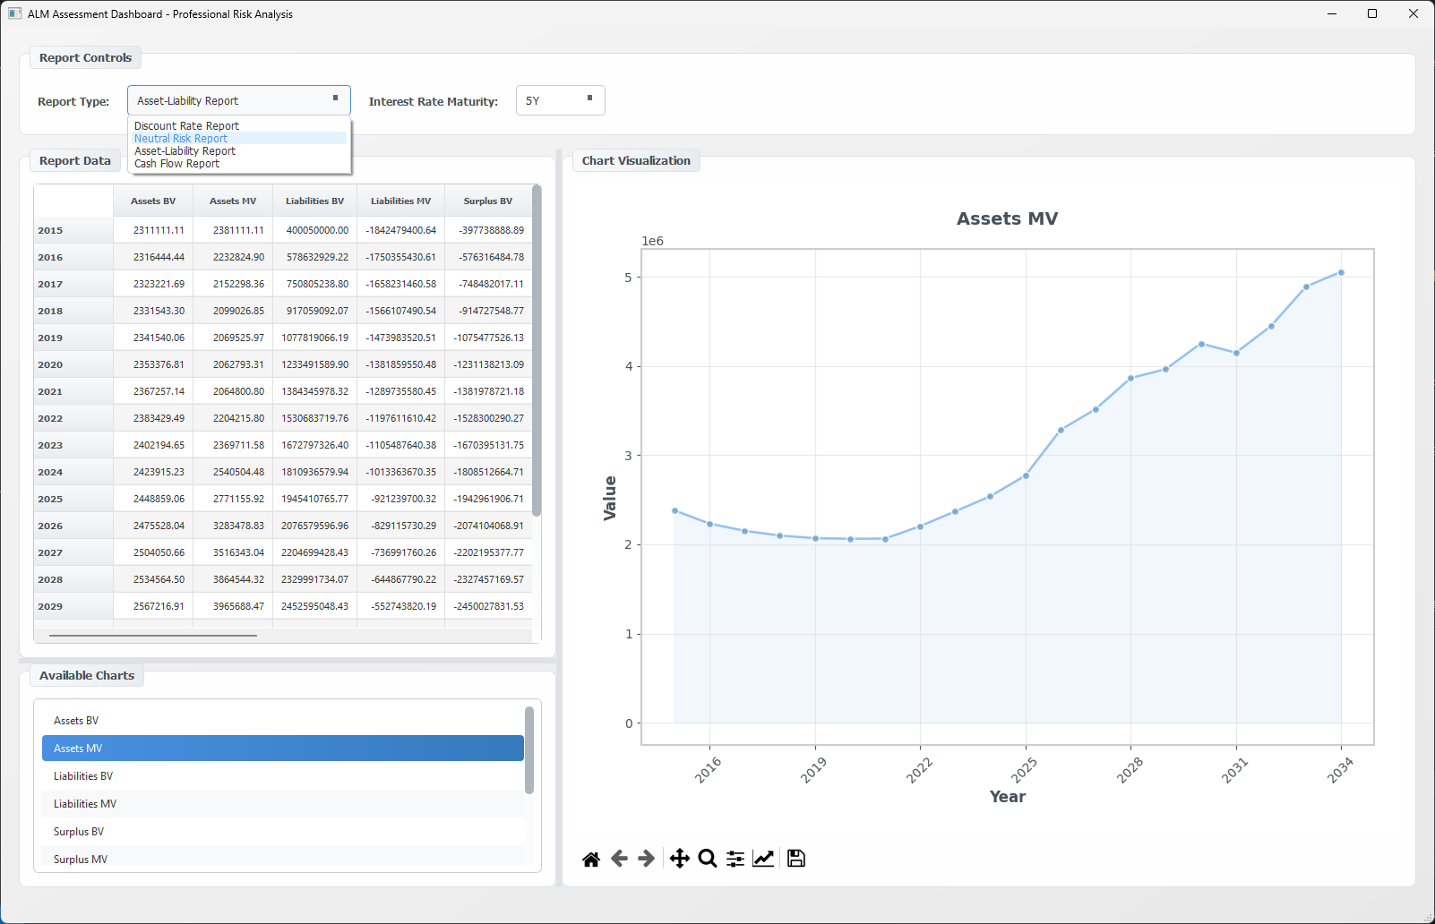Select Cash Flow Report from the dropdown list
This screenshot has width=1435, height=924.
coord(176,163)
